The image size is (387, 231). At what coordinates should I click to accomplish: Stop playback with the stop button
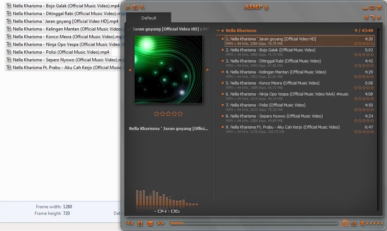pyautogui.click(x=150, y=223)
